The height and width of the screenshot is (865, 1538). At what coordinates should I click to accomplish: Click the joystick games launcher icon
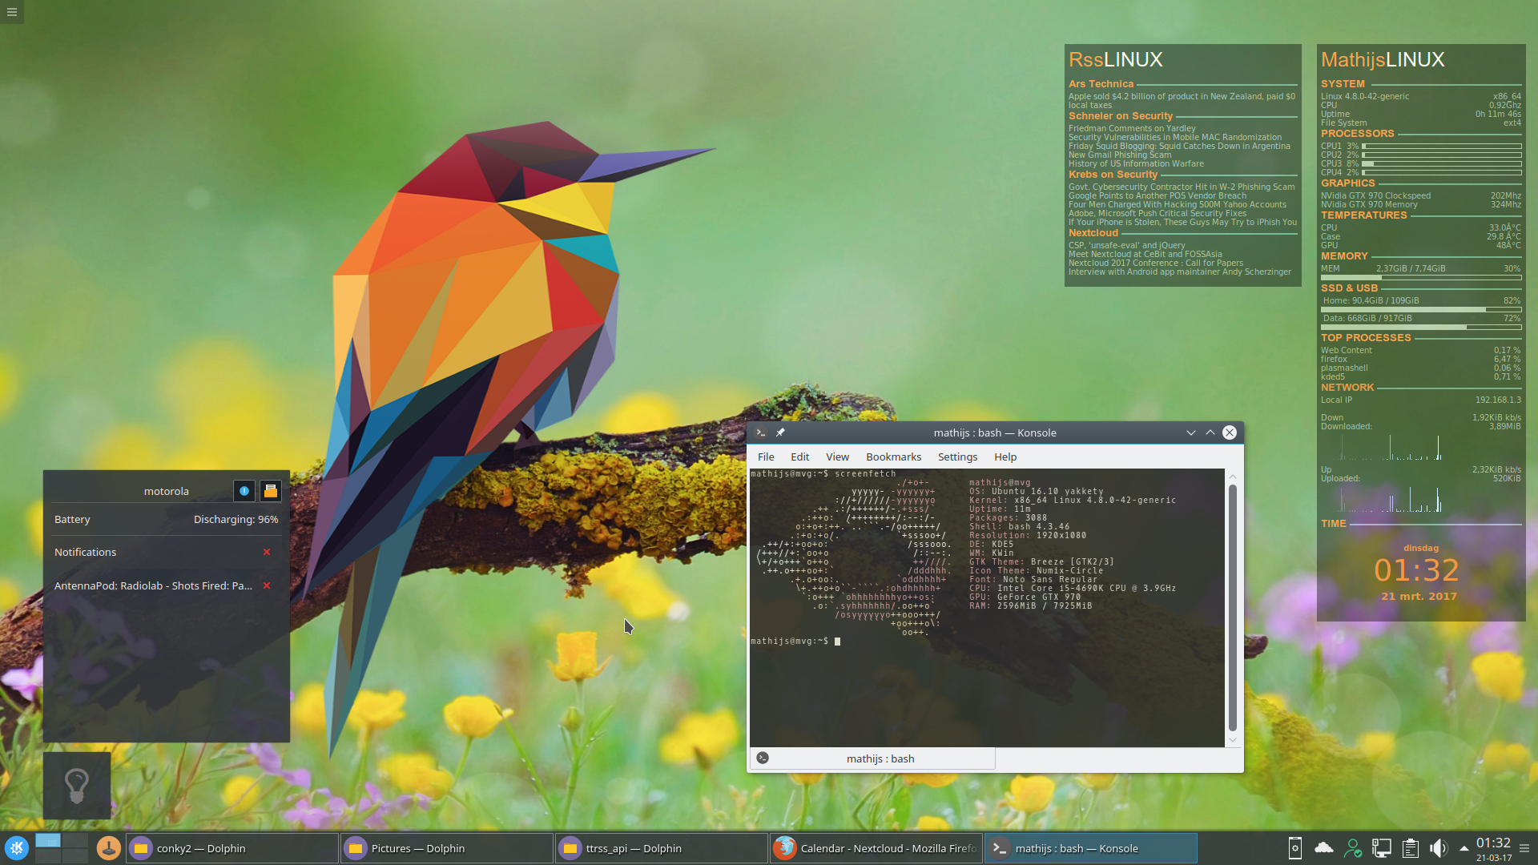[x=108, y=848]
